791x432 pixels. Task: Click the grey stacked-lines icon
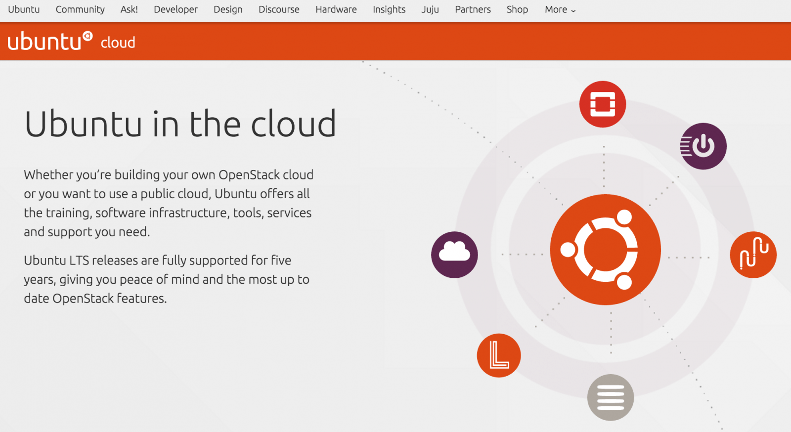611,397
